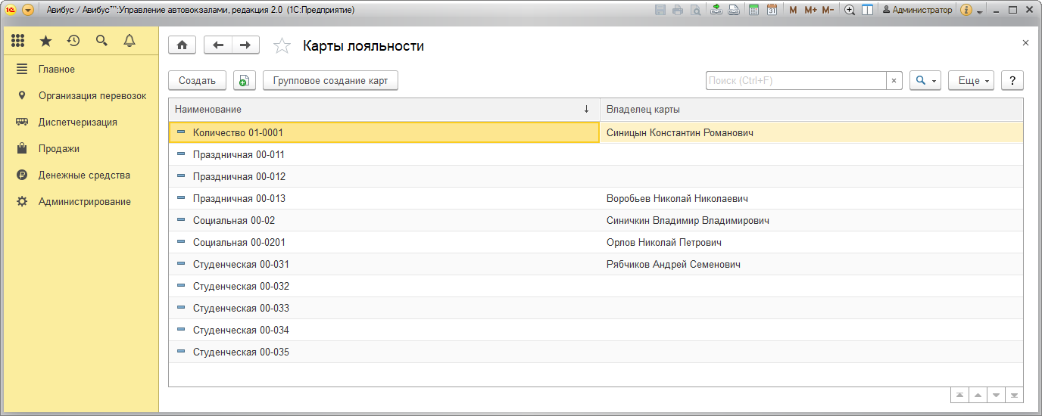
Task: Click the home page button
Action: (x=182, y=45)
